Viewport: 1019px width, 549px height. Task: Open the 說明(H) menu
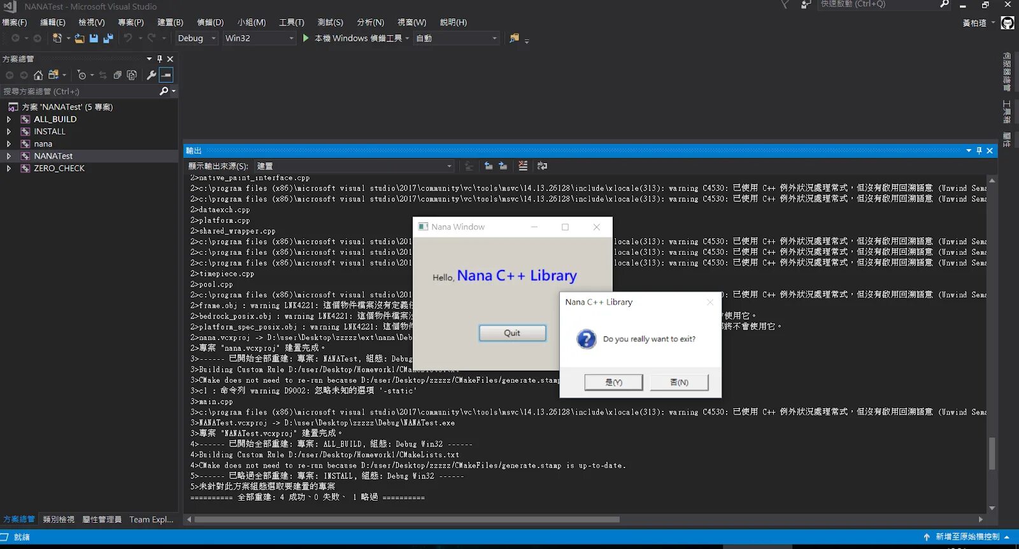453,22
